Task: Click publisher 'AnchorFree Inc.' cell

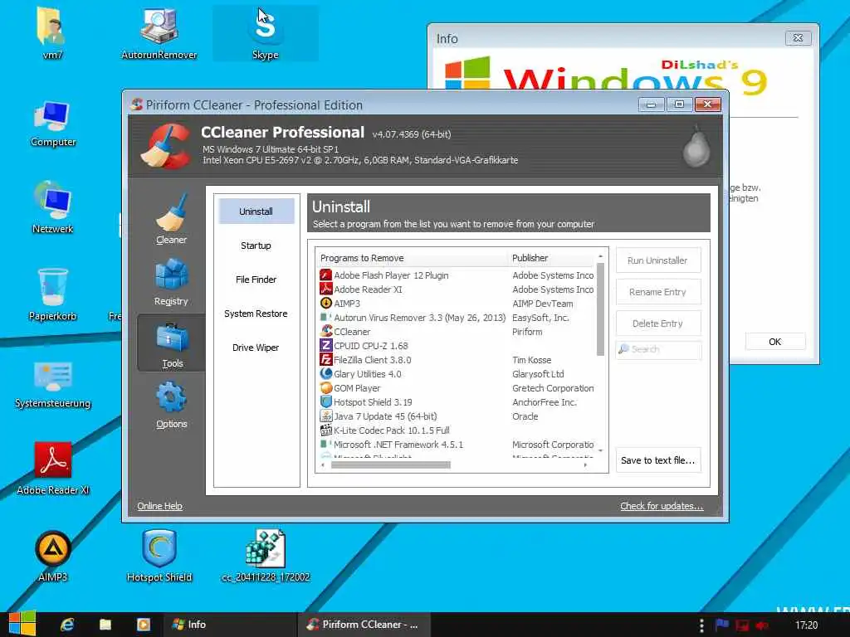Action: click(545, 402)
